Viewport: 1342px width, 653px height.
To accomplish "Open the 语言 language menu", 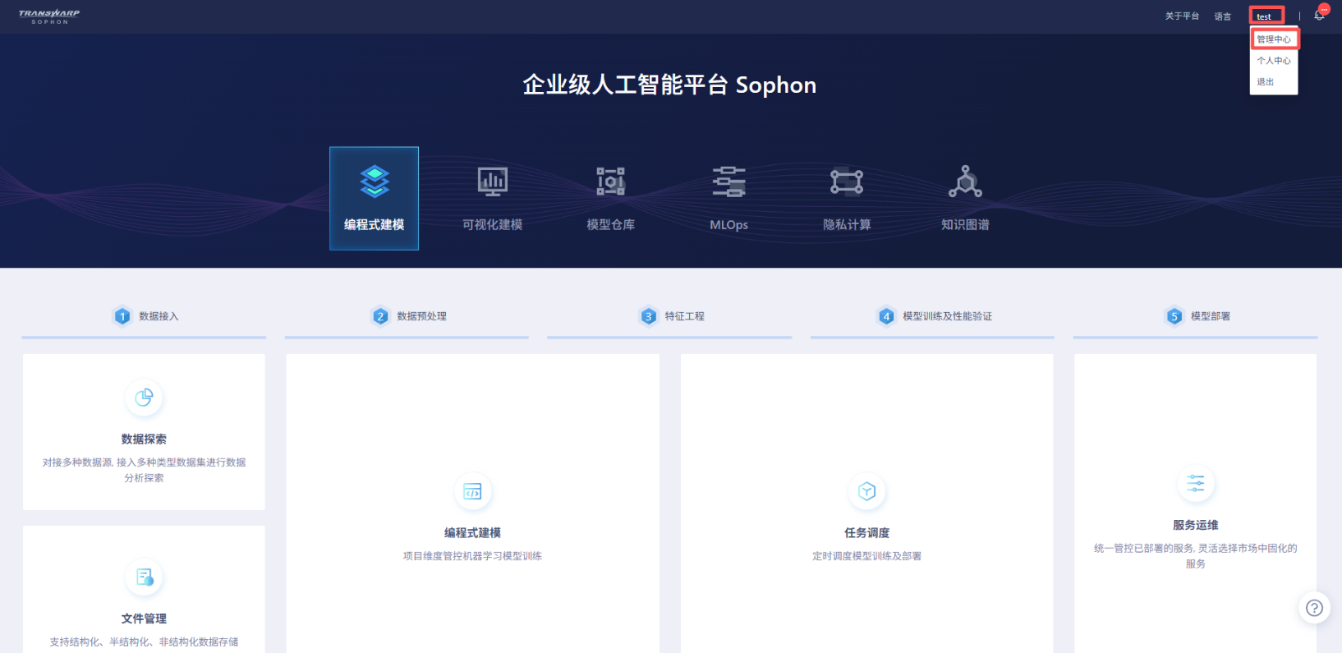I will click(x=1223, y=16).
